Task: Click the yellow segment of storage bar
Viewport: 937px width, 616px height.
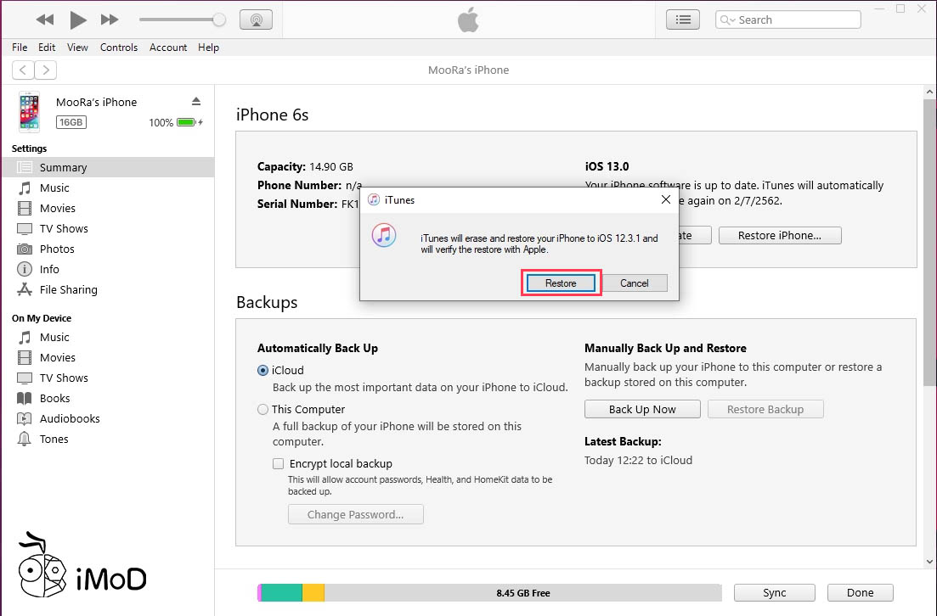Action: (313, 593)
